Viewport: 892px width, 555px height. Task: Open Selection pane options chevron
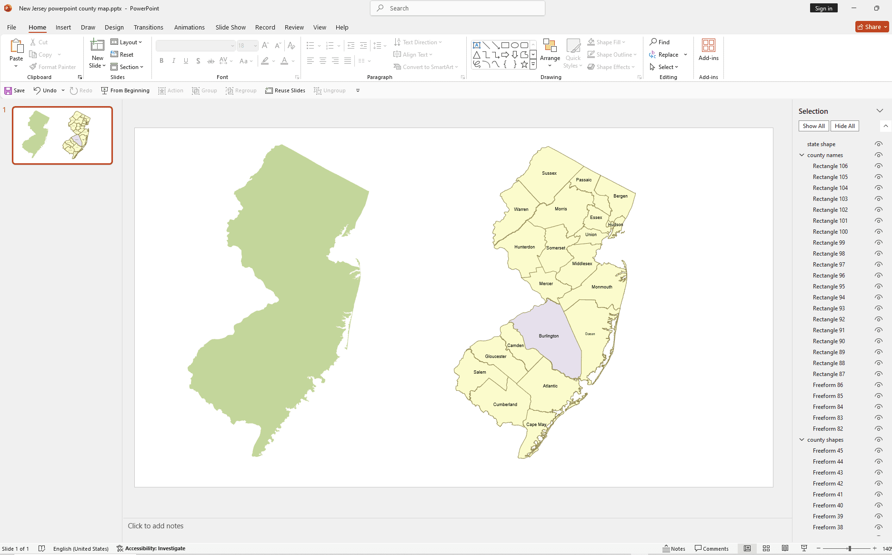coord(880,111)
